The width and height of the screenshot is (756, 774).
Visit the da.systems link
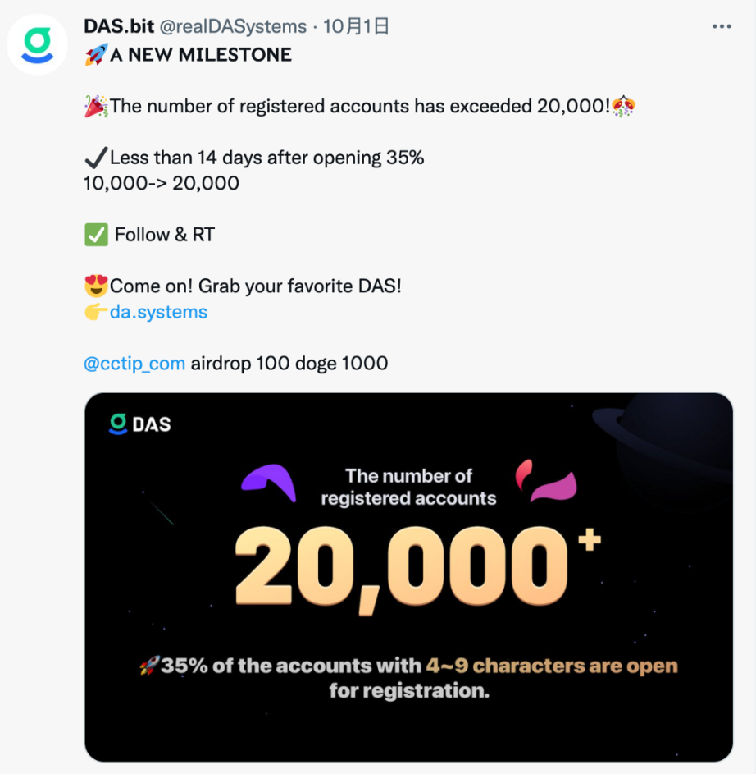point(158,312)
